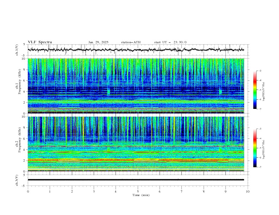Click time axis tick label "1"
This screenshot has width=279, height=215.
(x=50, y=191)
